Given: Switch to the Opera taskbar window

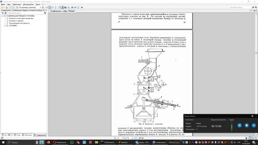Looking at the screenshot, I should [x=60, y=142].
